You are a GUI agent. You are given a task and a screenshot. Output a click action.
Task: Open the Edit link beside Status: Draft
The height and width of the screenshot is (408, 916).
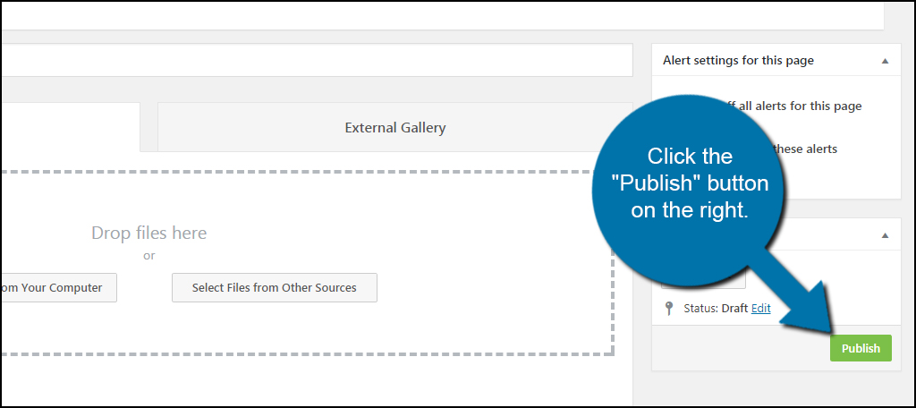point(760,308)
